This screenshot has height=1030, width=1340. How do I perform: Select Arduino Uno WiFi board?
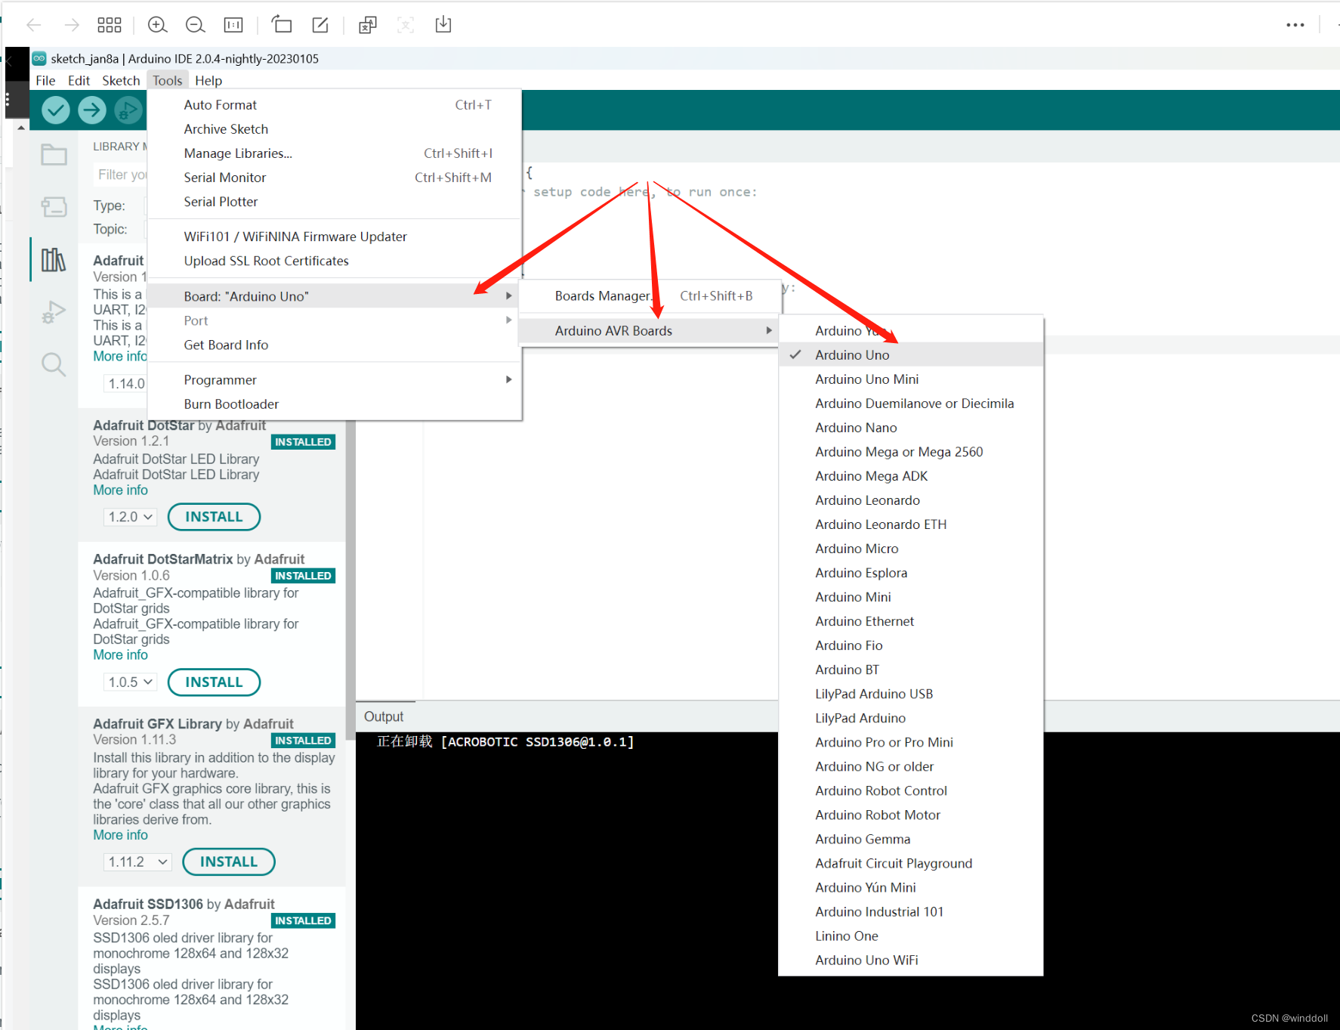tap(911, 960)
